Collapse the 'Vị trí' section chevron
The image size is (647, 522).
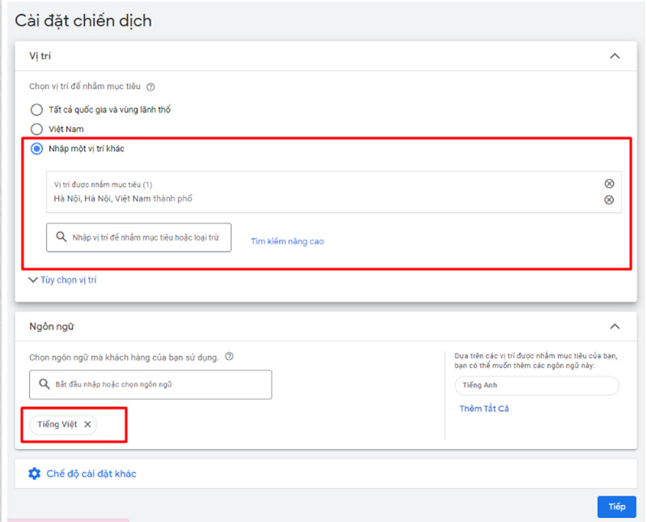[615, 56]
